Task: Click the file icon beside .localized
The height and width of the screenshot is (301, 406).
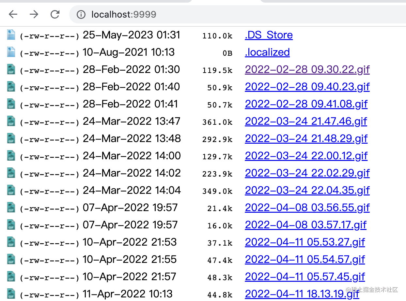Action: point(11,52)
